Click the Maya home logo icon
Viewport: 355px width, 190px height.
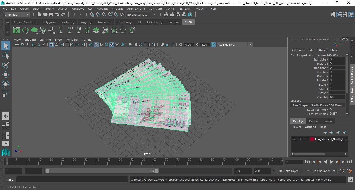click(5, 152)
